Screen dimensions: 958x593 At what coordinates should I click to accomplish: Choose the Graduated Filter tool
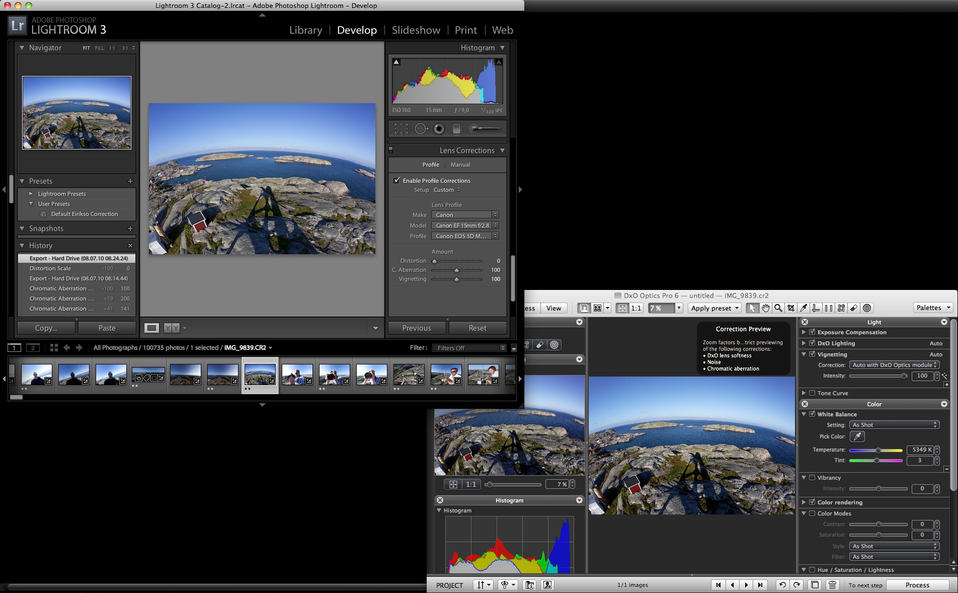click(x=456, y=129)
